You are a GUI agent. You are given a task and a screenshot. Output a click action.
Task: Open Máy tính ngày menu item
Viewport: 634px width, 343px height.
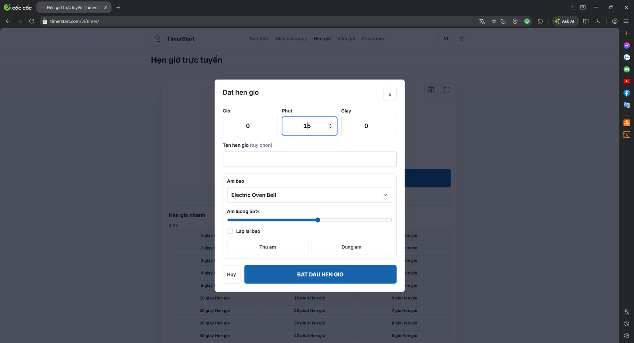(291, 39)
